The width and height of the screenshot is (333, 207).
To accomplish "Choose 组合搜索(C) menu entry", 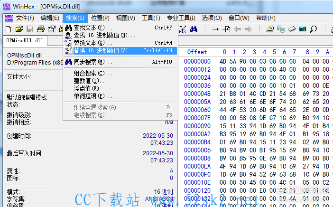I will (x=120, y=73).
